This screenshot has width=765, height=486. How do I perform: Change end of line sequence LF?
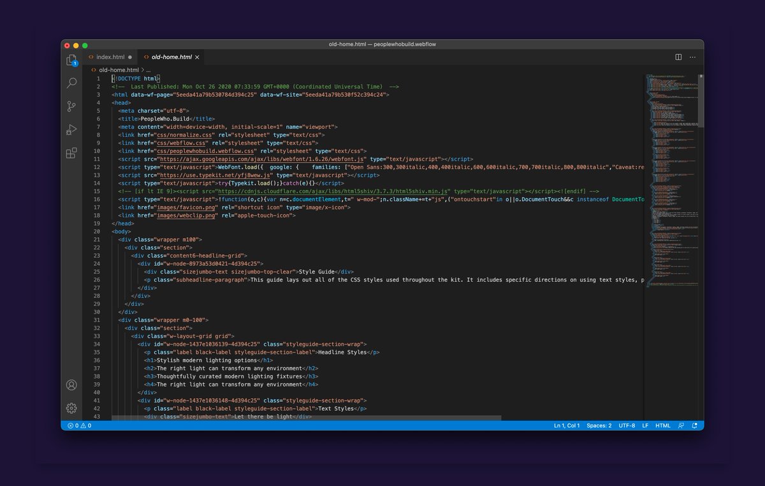click(x=645, y=425)
